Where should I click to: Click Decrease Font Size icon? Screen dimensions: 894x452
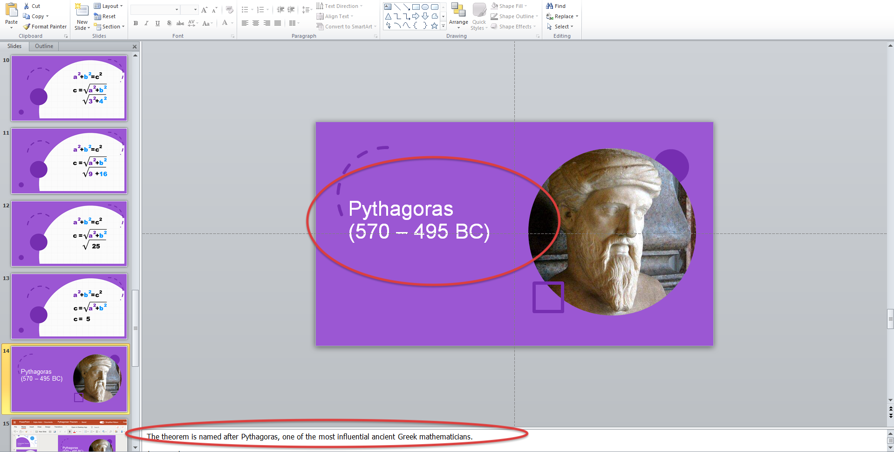(214, 10)
